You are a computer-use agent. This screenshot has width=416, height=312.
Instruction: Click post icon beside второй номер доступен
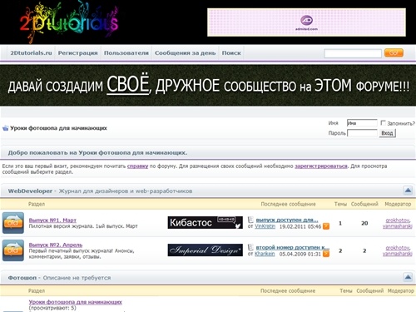250,247
